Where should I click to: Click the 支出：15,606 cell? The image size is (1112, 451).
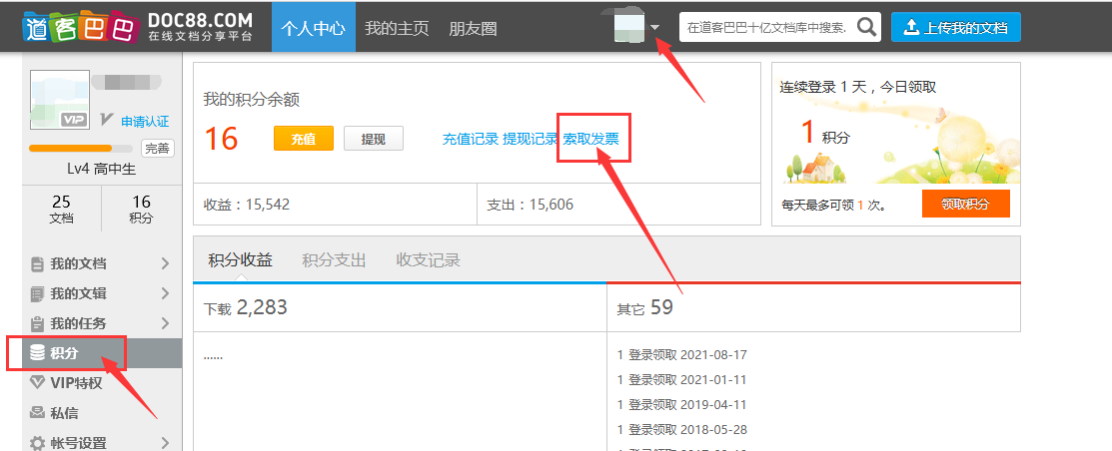coord(619,205)
